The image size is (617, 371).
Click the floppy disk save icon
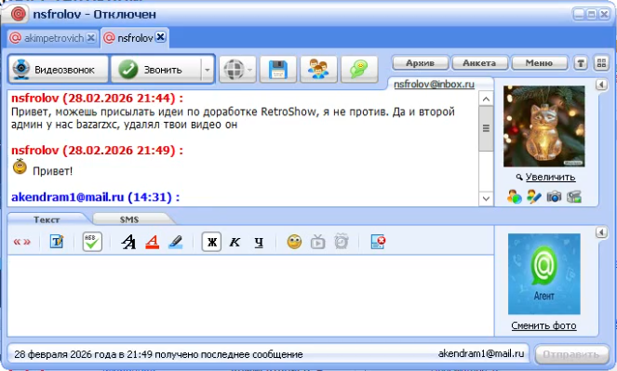(278, 70)
